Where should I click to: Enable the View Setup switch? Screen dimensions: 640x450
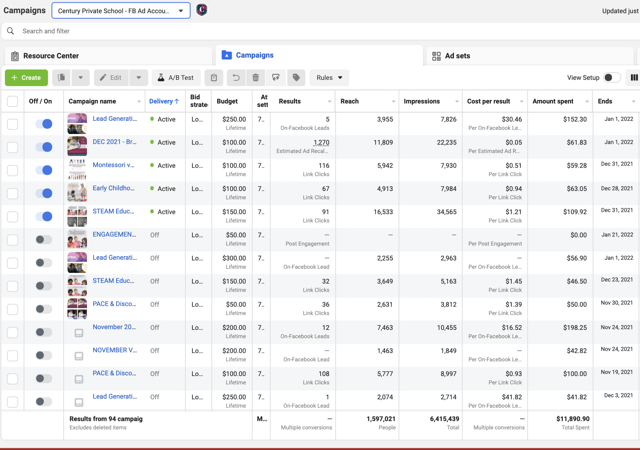[612, 77]
